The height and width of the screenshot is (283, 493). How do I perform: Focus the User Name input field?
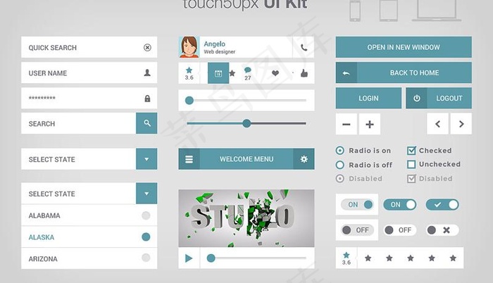(x=89, y=73)
